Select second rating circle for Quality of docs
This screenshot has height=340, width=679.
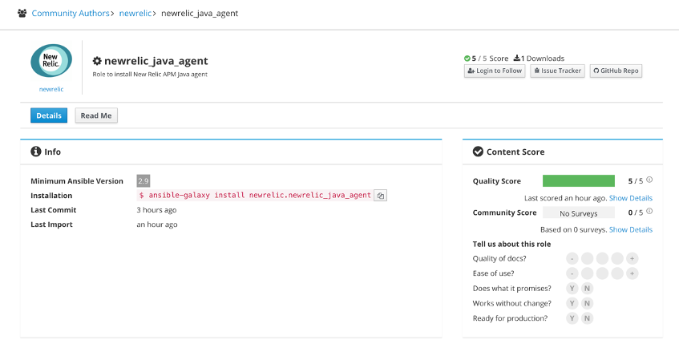coord(587,258)
